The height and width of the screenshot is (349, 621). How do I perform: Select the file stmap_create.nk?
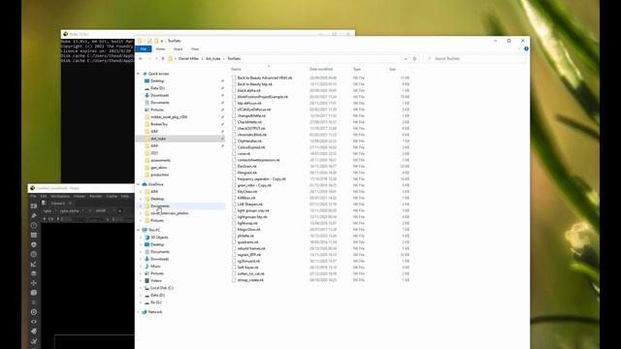[250, 280]
